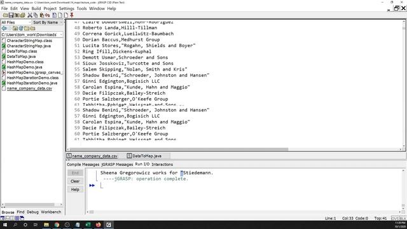Switch to the Workbench side tab
The height and width of the screenshot is (229, 407).
coord(51,212)
